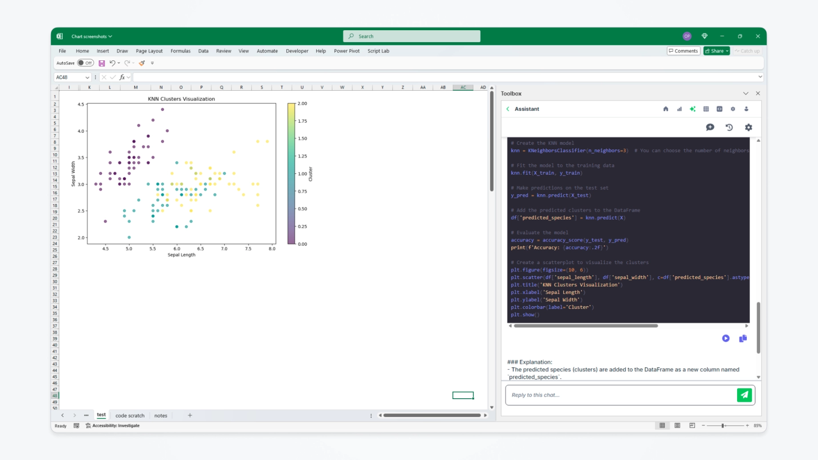Open the File menu
Image resolution: width=818 pixels, height=460 pixels.
pos(62,51)
